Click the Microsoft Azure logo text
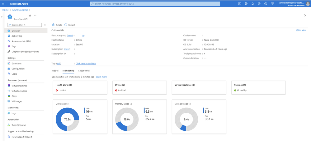This screenshot has width=311, height=141. pyautogui.click(x=19, y=3)
